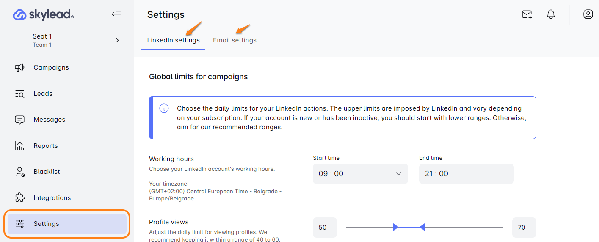Click the Leads search-list icon
599x242 pixels.
[x=19, y=94]
